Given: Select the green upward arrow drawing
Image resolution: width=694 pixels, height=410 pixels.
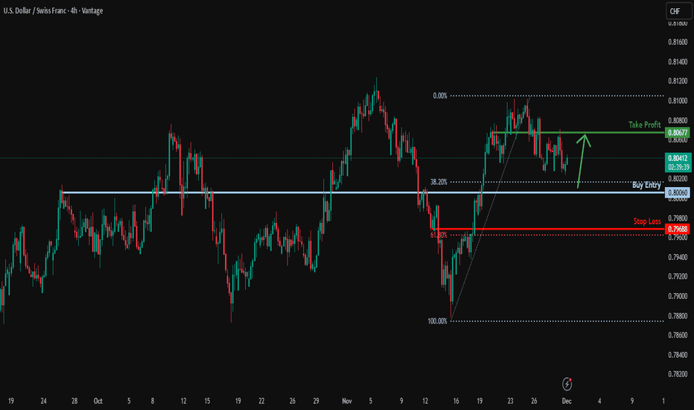Looking at the screenshot, I should (583, 160).
